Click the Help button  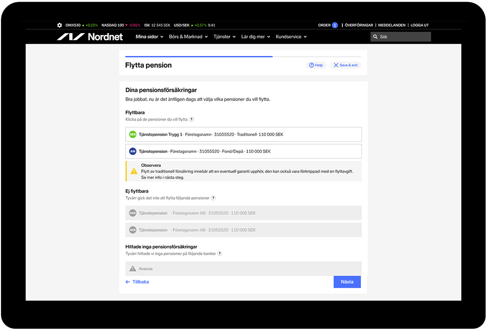click(x=316, y=65)
